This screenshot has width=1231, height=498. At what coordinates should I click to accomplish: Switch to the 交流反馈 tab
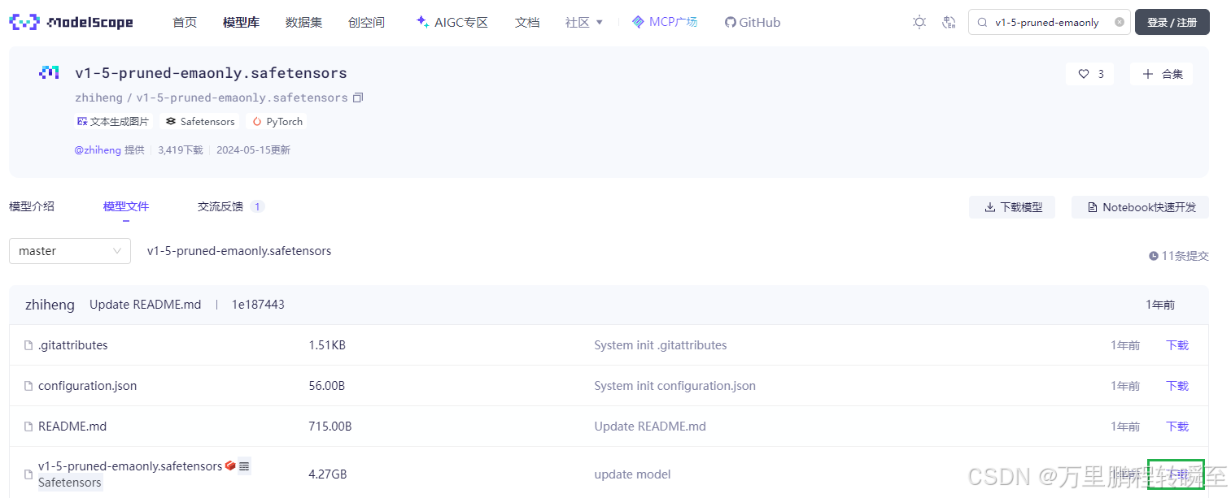220,206
